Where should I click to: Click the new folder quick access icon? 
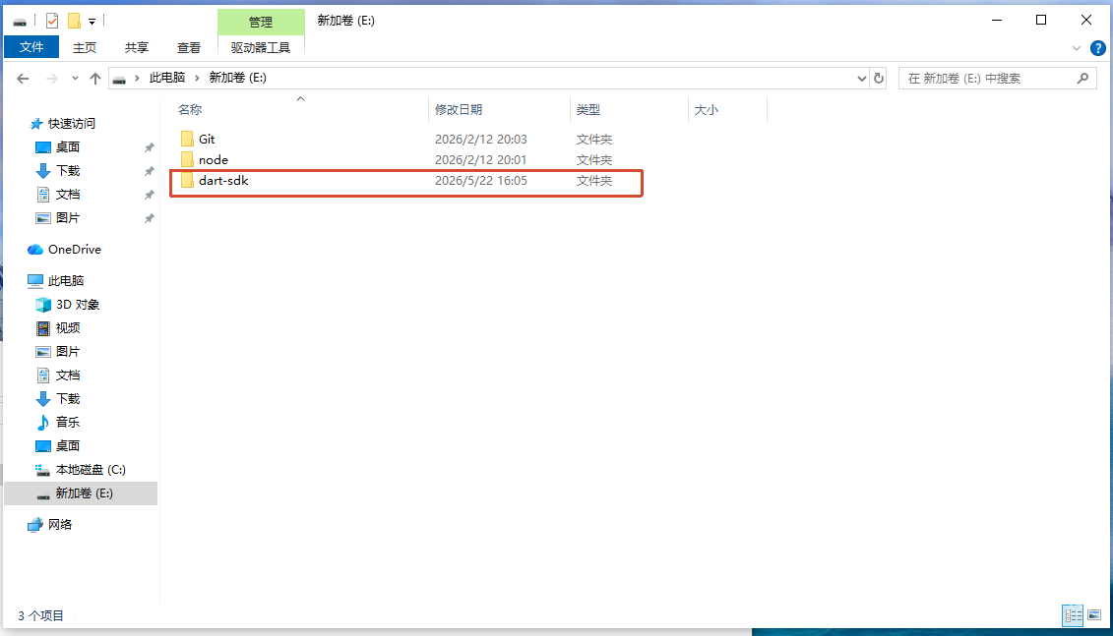pyautogui.click(x=74, y=21)
